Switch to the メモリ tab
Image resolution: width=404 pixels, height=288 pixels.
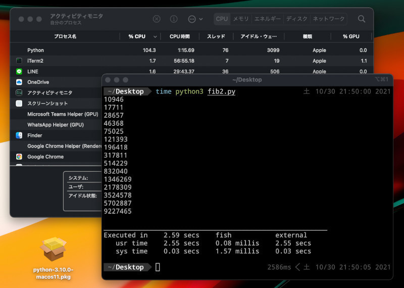(x=241, y=19)
